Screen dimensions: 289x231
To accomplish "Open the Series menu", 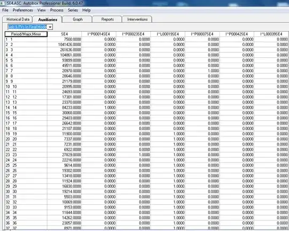I will click(73, 10).
